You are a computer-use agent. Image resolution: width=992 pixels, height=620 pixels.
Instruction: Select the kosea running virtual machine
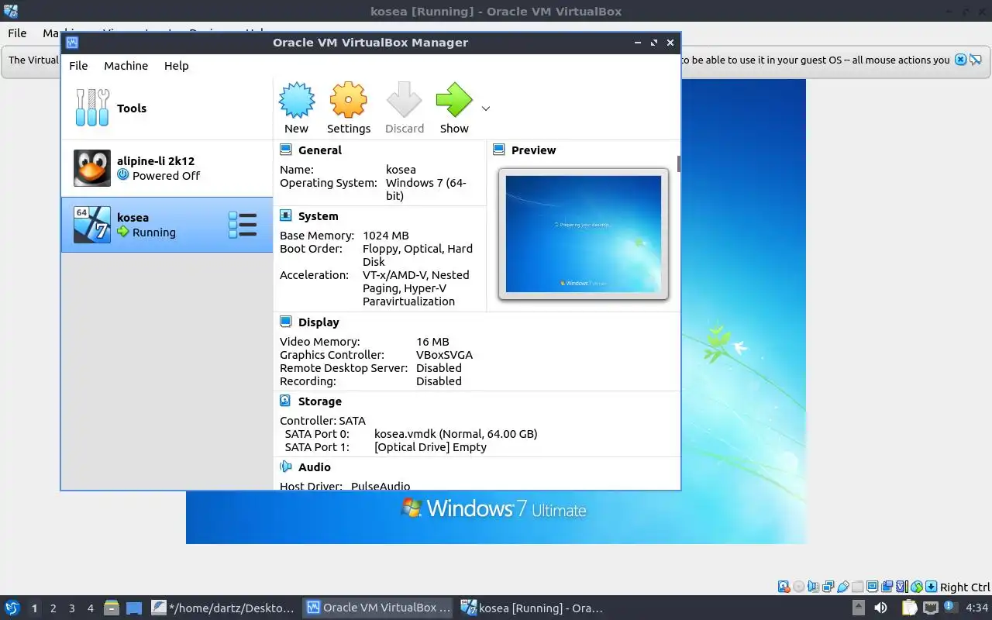(167, 225)
